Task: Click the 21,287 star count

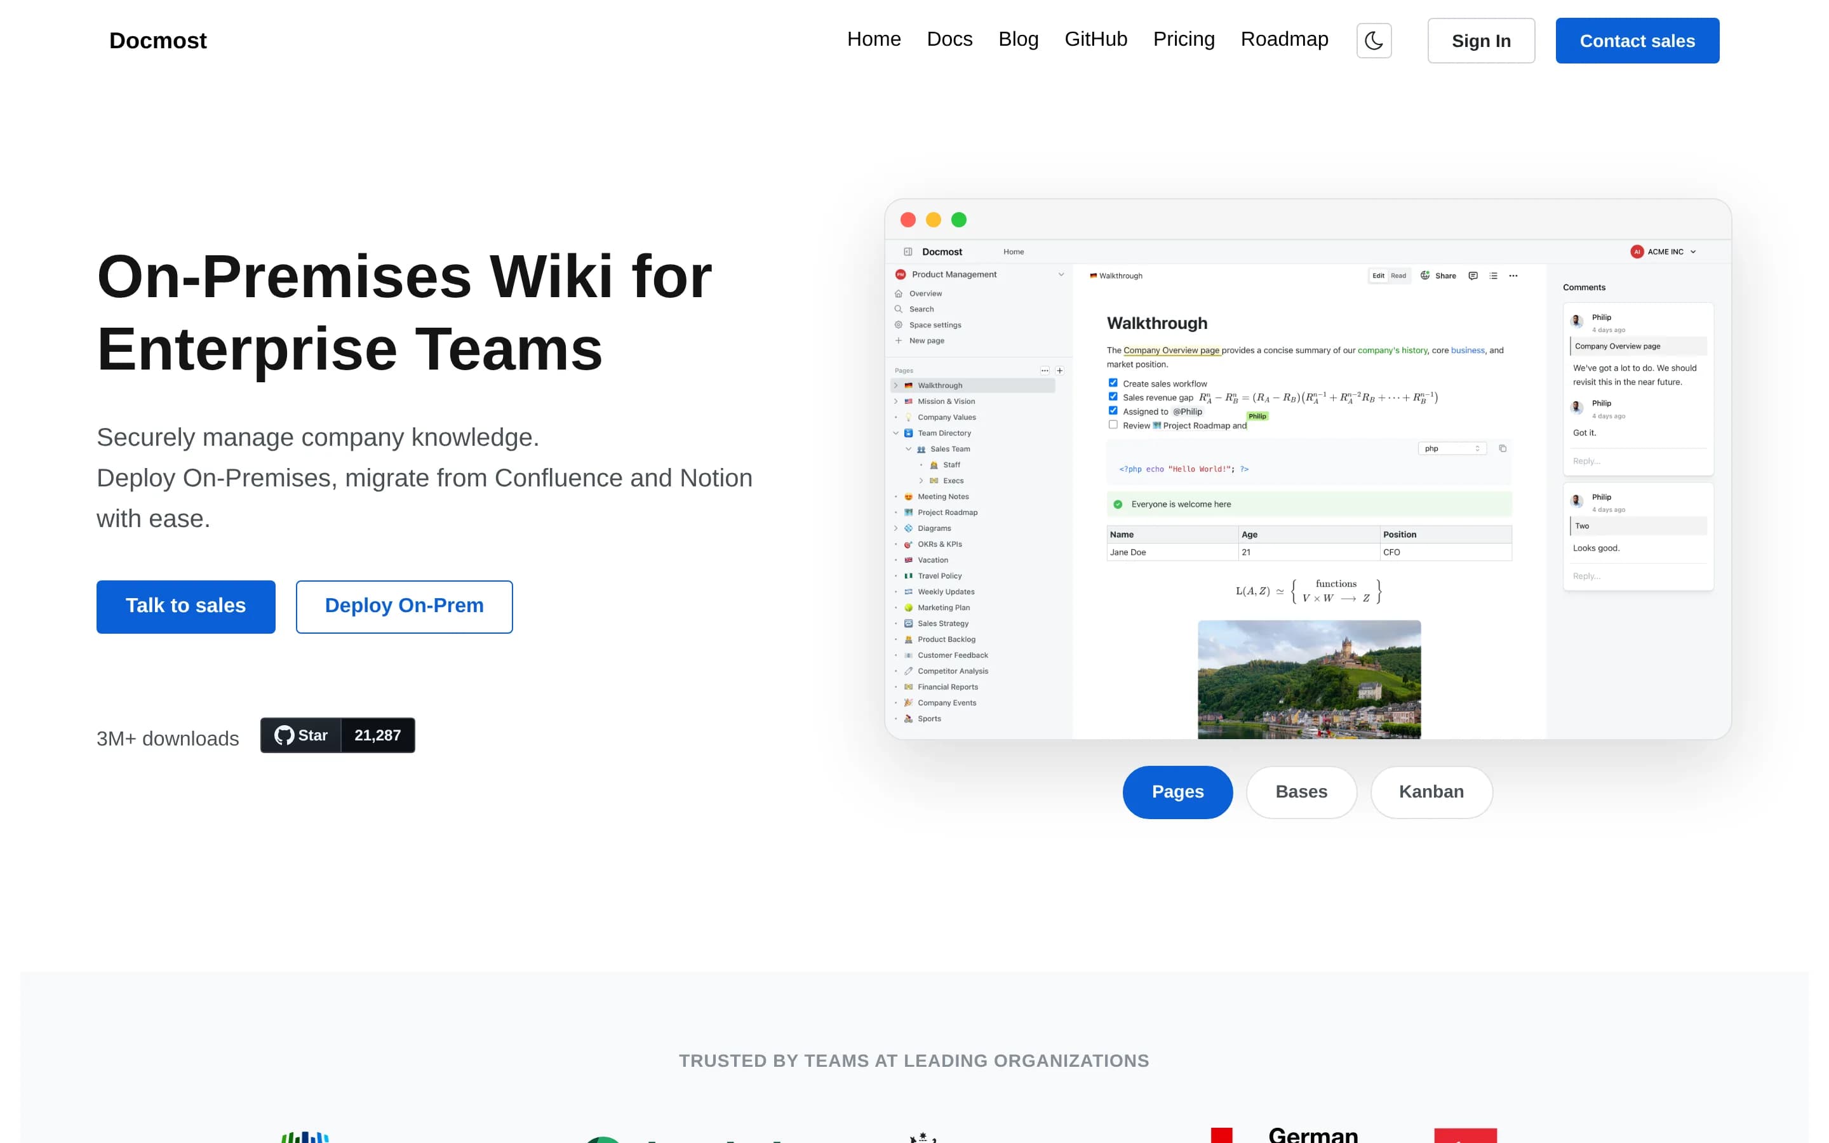Action: [x=378, y=735]
